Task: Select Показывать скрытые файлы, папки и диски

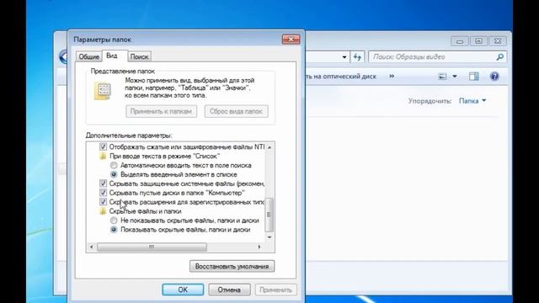Action: (x=114, y=230)
